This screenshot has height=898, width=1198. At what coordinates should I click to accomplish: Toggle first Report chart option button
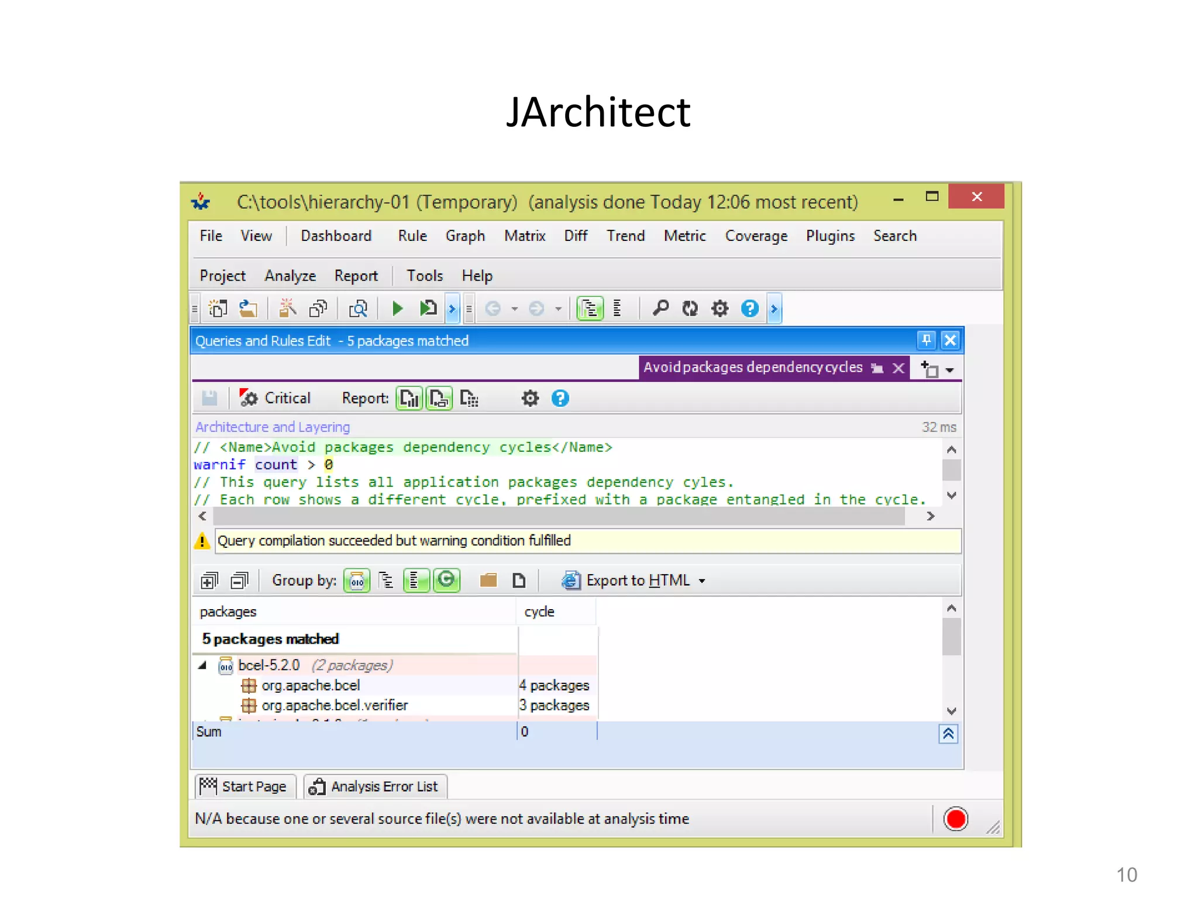tap(409, 398)
